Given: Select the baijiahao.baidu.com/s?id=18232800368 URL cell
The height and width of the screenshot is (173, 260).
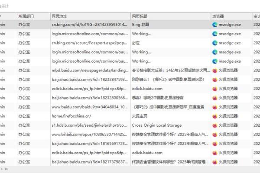Looking at the screenshot, I should 91,98.
